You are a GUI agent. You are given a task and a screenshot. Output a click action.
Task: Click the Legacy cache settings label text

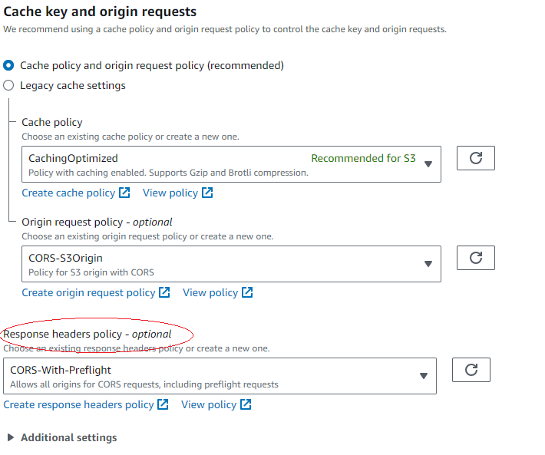[x=73, y=85]
